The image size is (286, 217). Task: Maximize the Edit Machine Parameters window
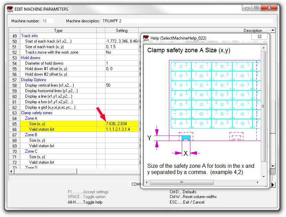256,8
